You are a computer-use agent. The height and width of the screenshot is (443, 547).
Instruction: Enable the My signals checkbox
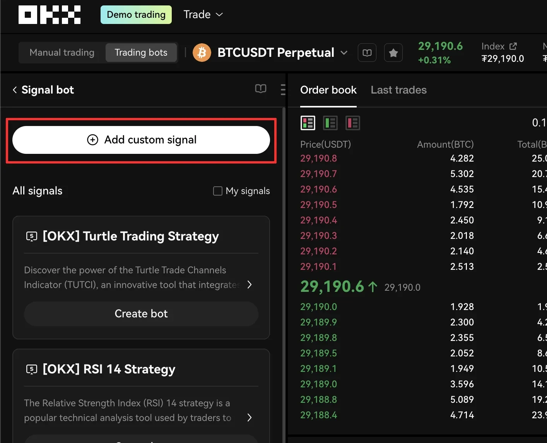217,191
